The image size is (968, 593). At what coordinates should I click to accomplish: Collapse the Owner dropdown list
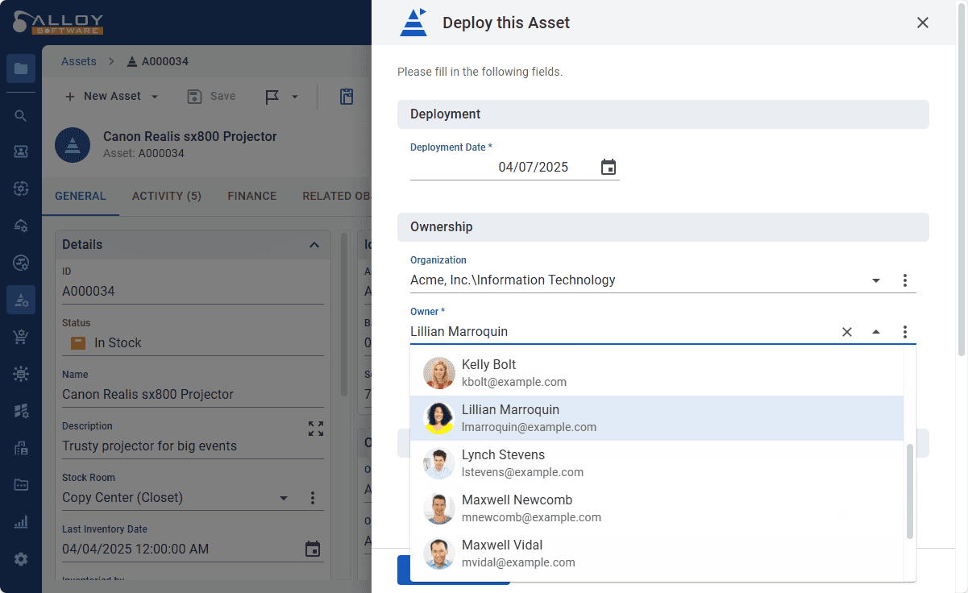876,332
